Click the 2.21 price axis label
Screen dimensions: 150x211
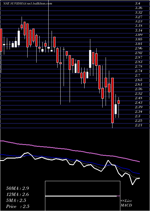139,125
